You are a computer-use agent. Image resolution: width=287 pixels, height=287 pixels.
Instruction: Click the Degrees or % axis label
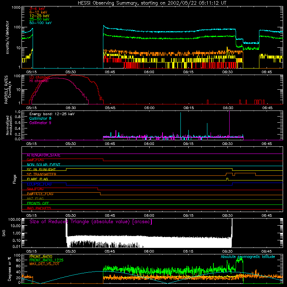pyautogui.click(x=9, y=269)
